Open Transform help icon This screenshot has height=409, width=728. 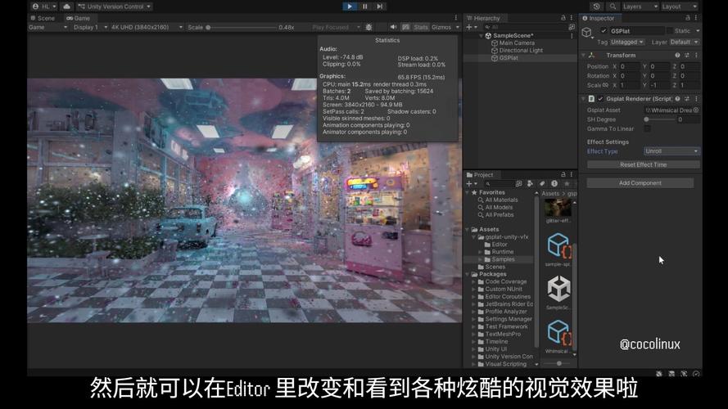677,55
